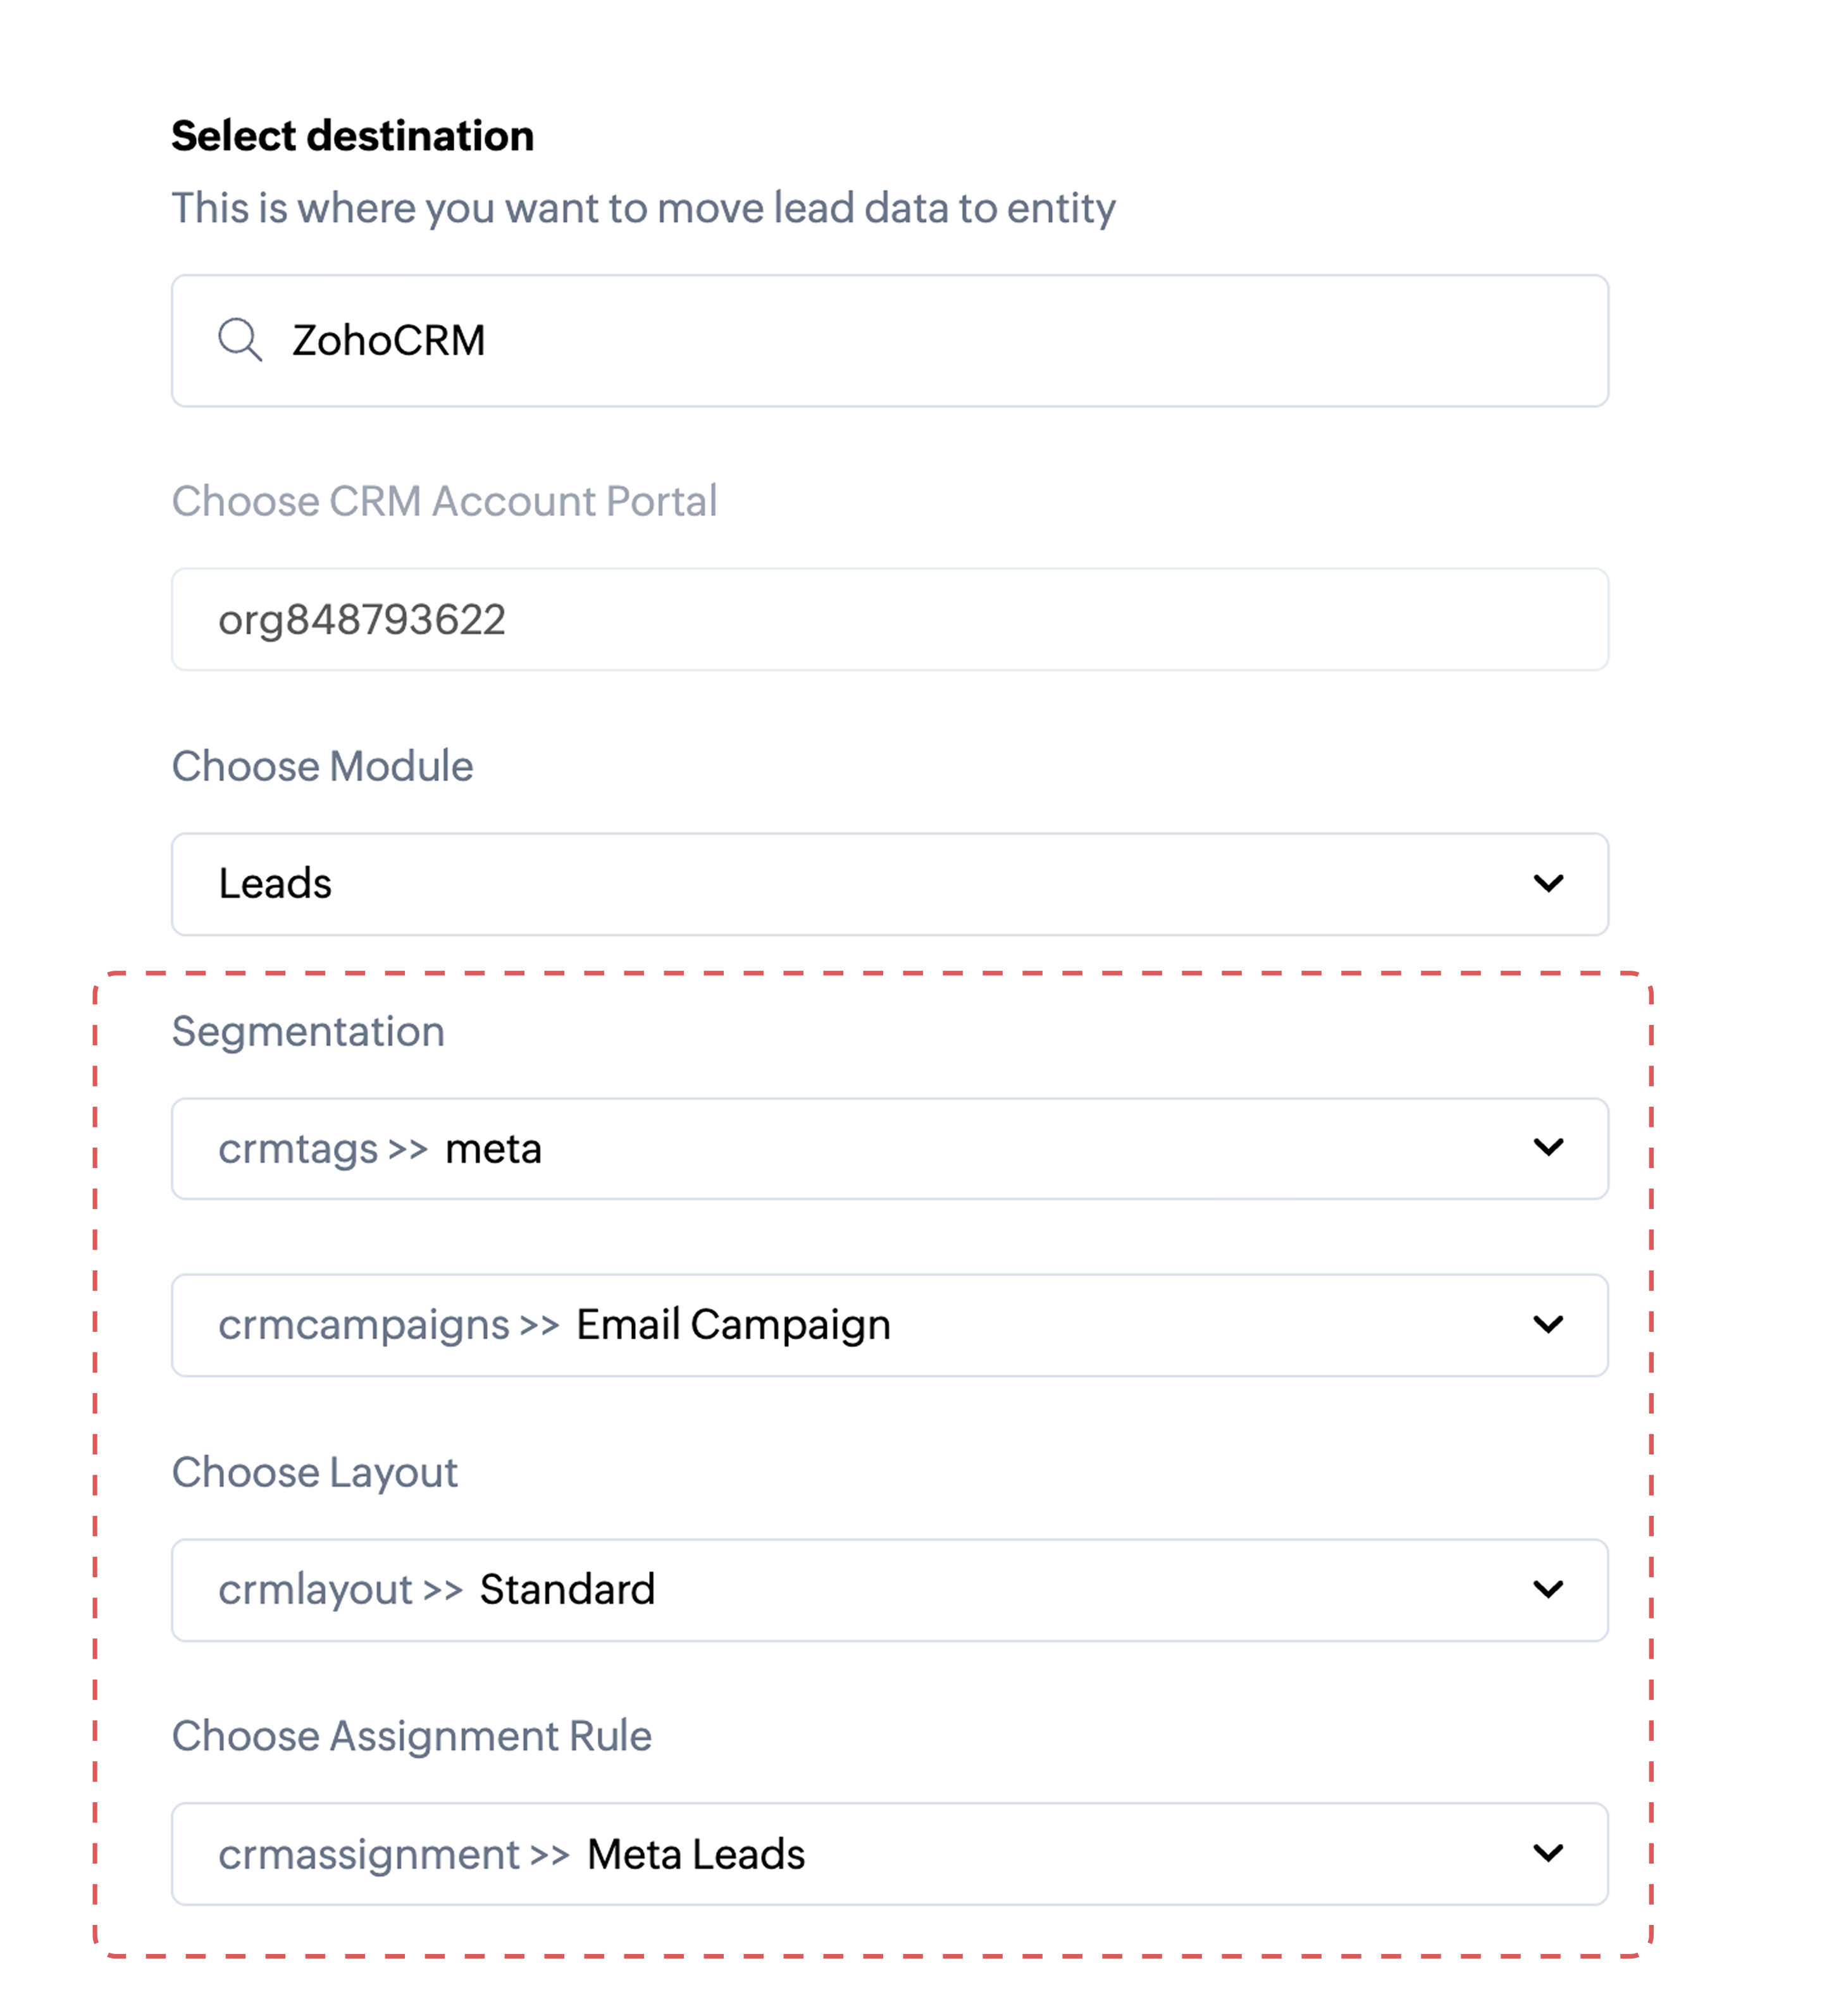Image resolution: width=1822 pixels, height=2016 pixels.
Task: Click the chevron on the crmcampaigns row
Action: [1547, 1325]
